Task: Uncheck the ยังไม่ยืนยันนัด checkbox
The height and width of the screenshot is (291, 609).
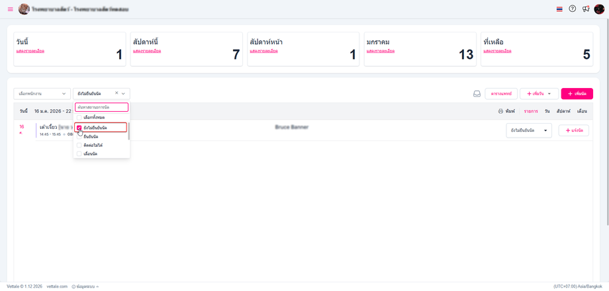Action: point(79,127)
